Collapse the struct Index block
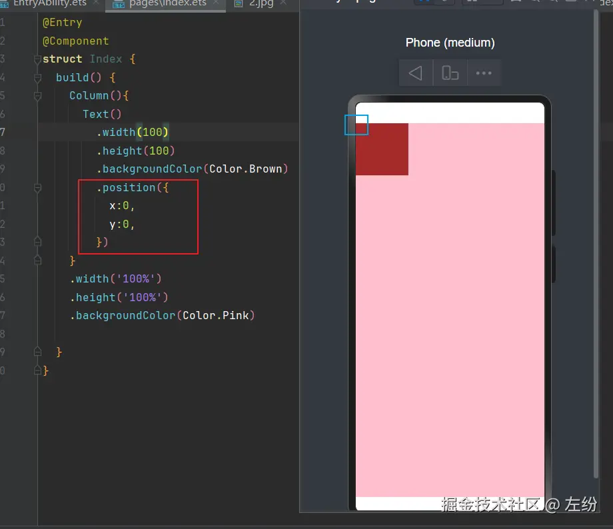The image size is (613, 529). [x=37, y=59]
